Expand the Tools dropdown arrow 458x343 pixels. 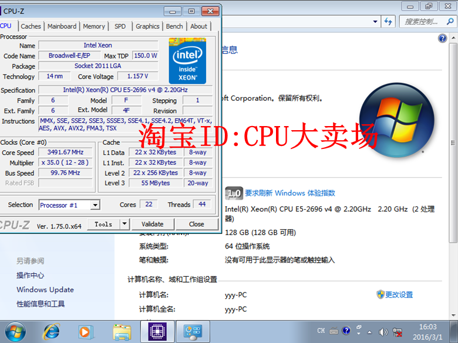click(124, 224)
